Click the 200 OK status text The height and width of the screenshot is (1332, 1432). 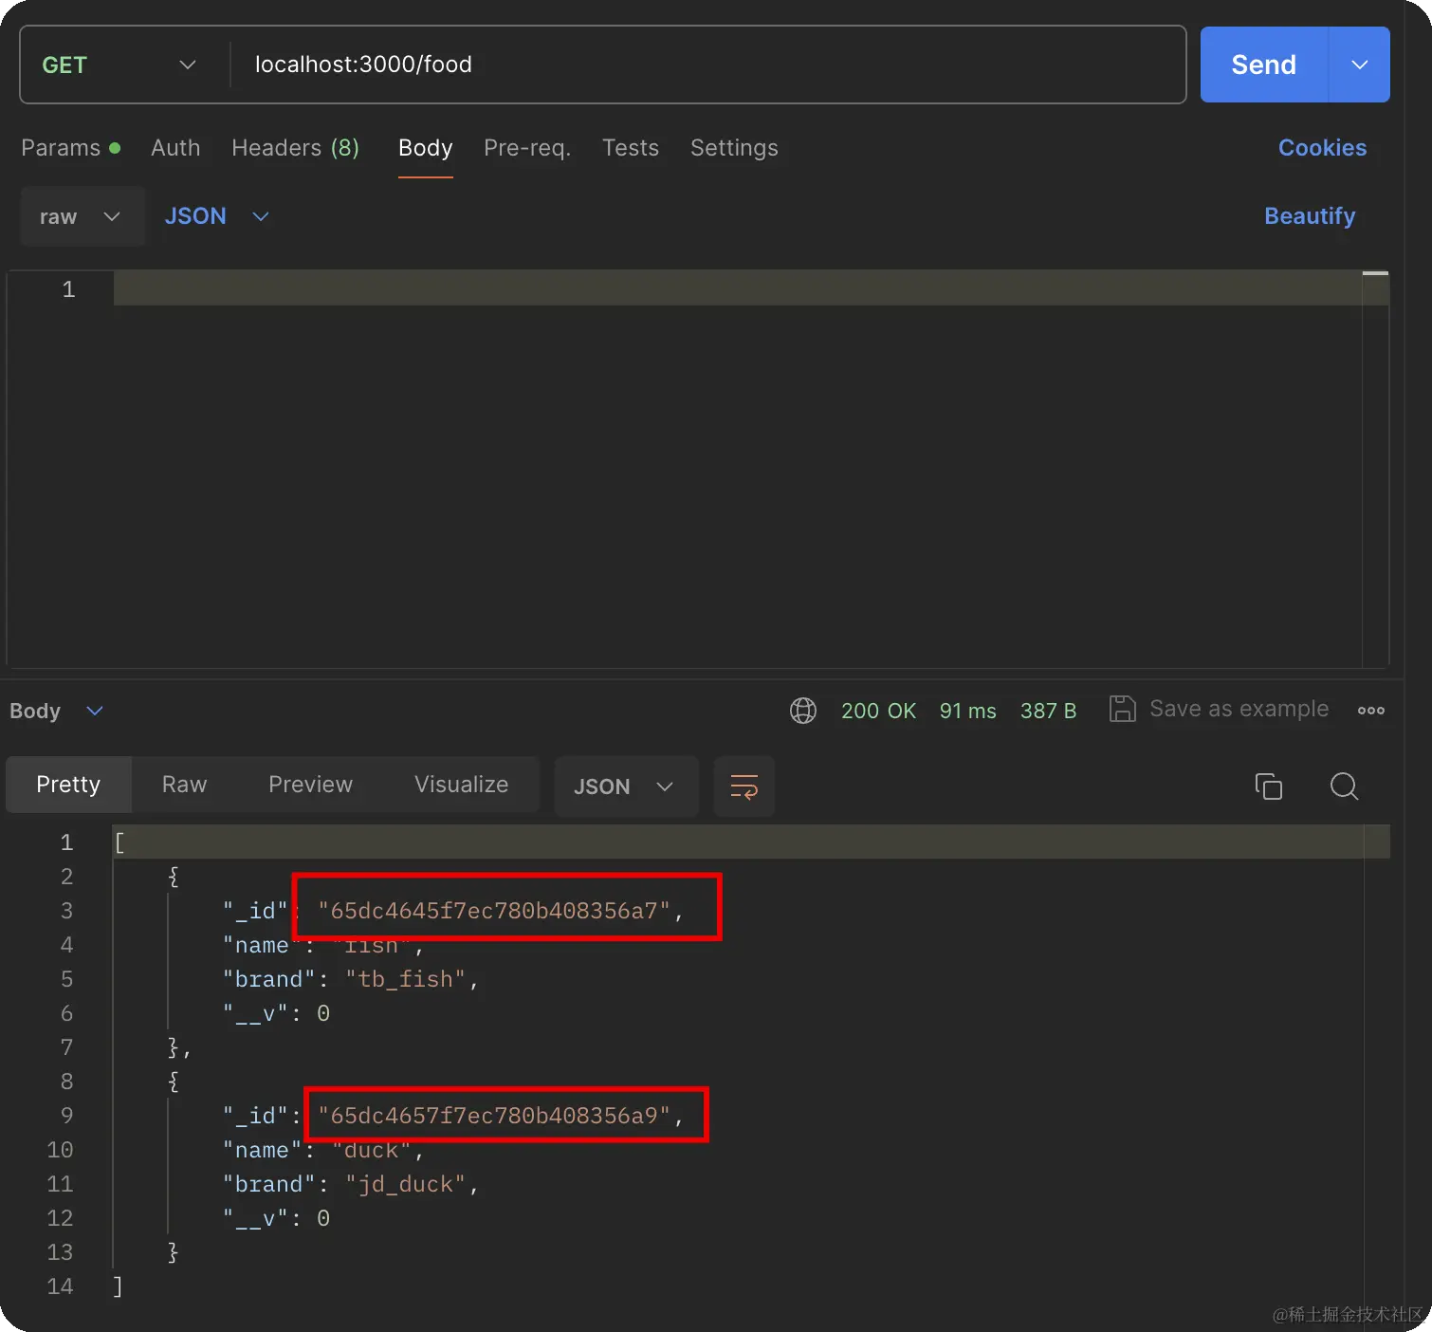pos(878,711)
